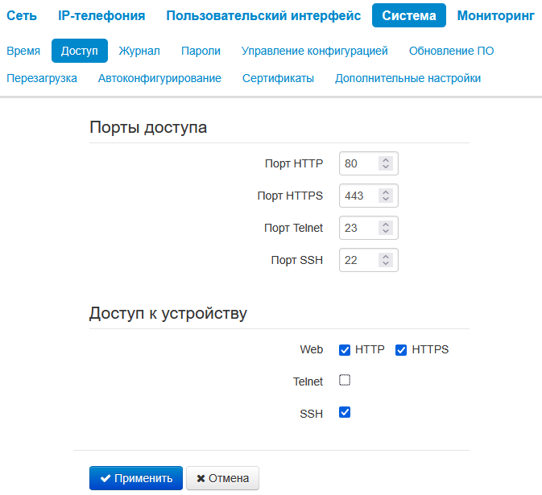Focus the Порт HTTP input field
The width and height of the screenshot is (542, 495).
pyautogui.click(x=358, y=163)
